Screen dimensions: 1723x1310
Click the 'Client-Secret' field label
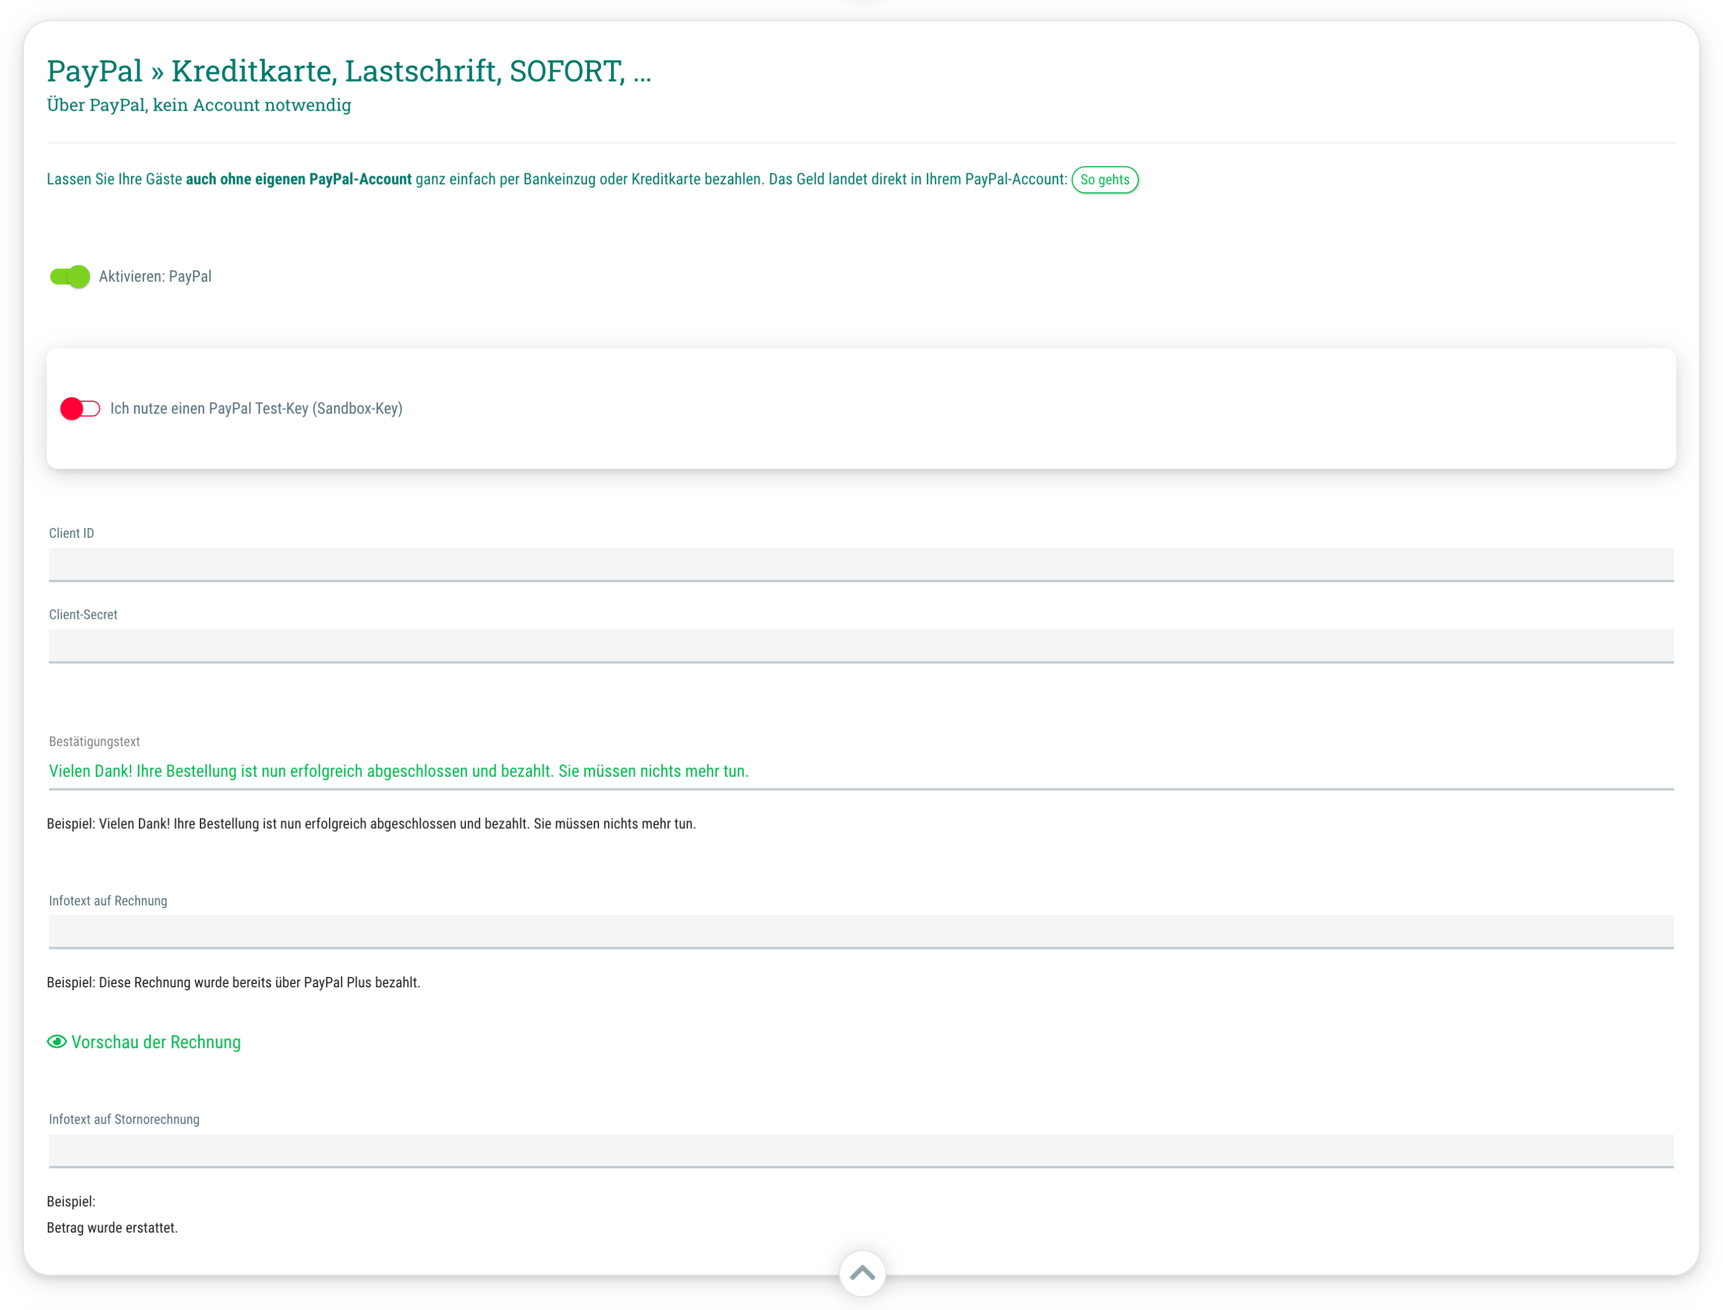coord(83,615)
